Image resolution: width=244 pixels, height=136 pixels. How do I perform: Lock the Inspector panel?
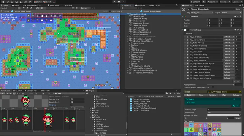pos(240,5)
